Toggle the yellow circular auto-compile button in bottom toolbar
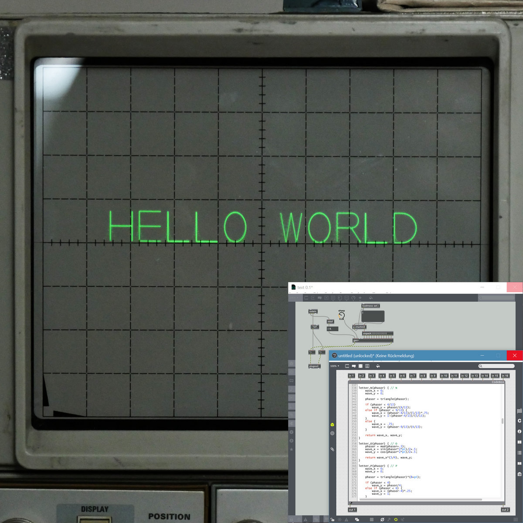 point(396,520)
